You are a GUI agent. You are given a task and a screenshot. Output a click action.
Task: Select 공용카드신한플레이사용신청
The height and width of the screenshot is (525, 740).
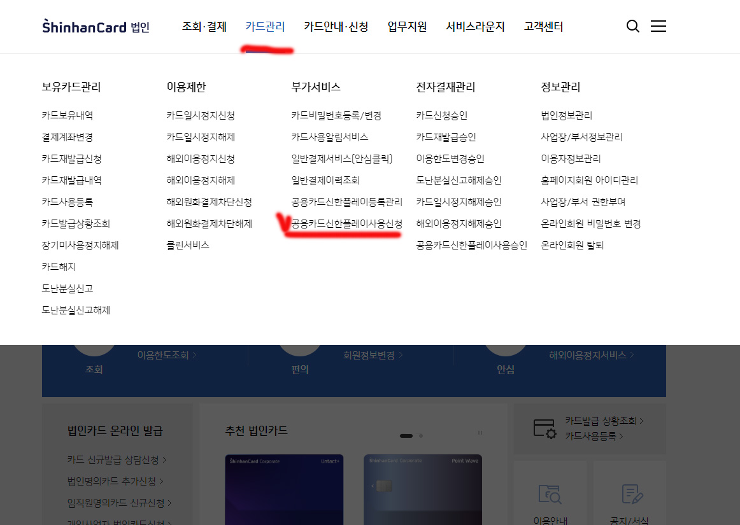pos(347,223)
